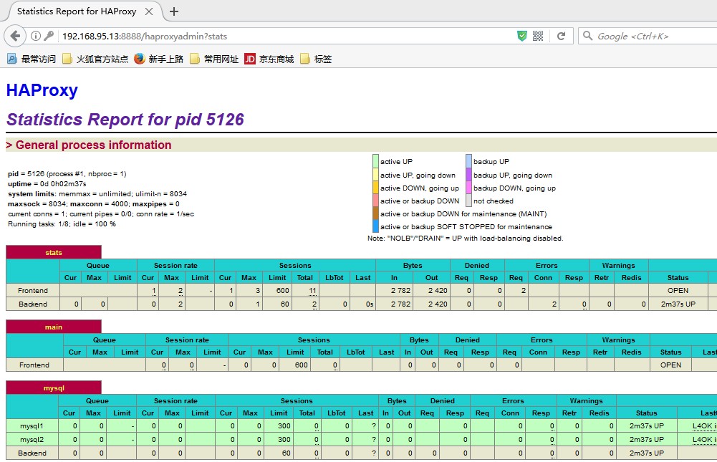
Task: Follow the HAProxy title link
Action: pos(42,90)
